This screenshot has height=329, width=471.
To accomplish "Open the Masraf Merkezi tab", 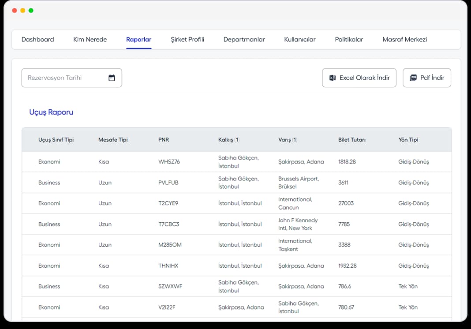I will [404, 39].
